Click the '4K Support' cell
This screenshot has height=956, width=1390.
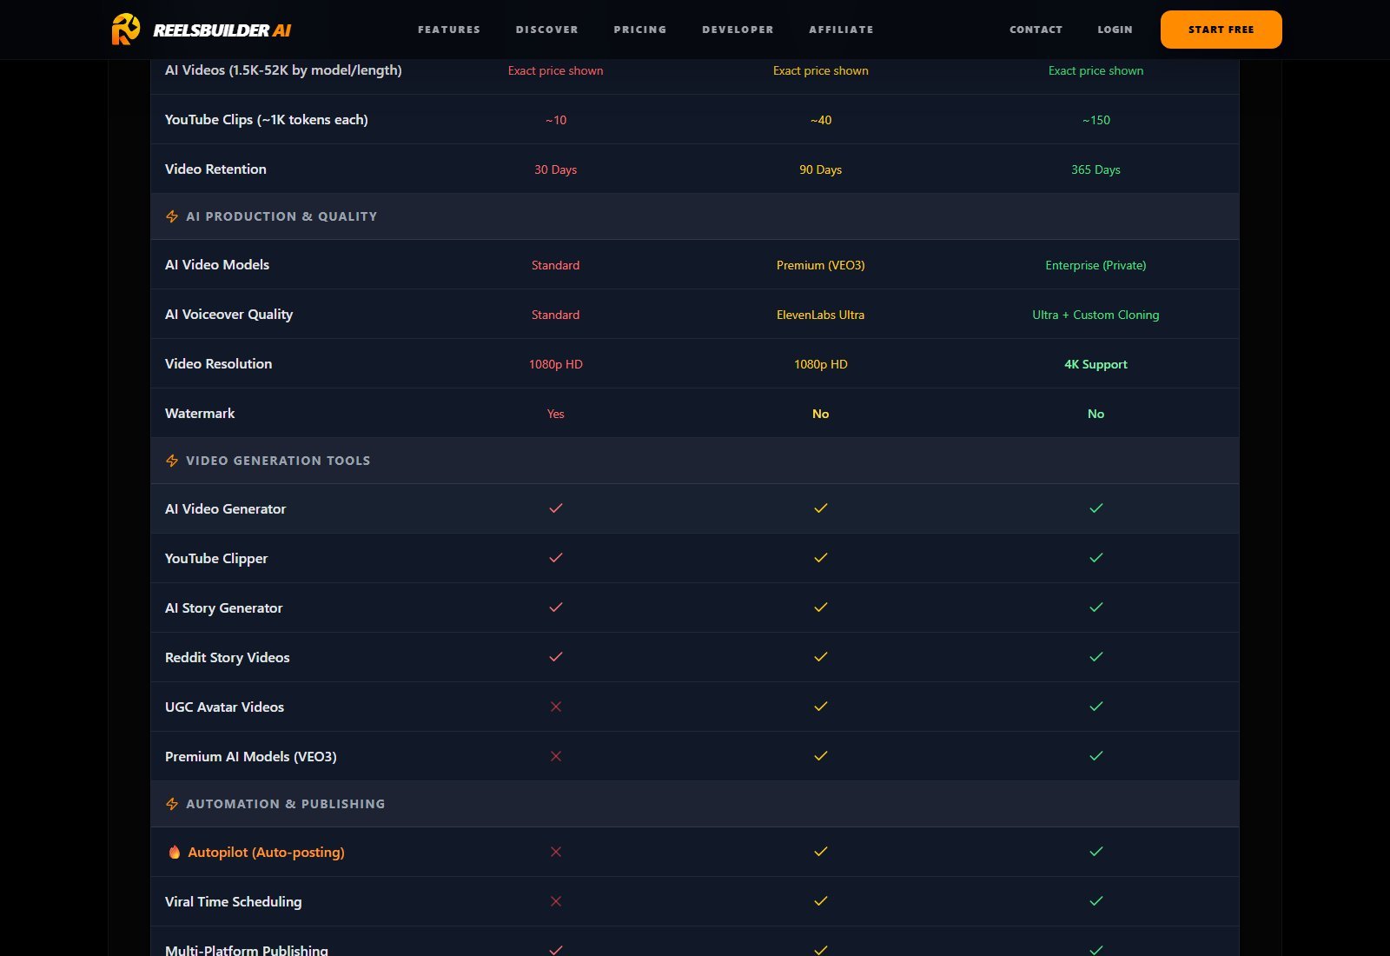1095,364
